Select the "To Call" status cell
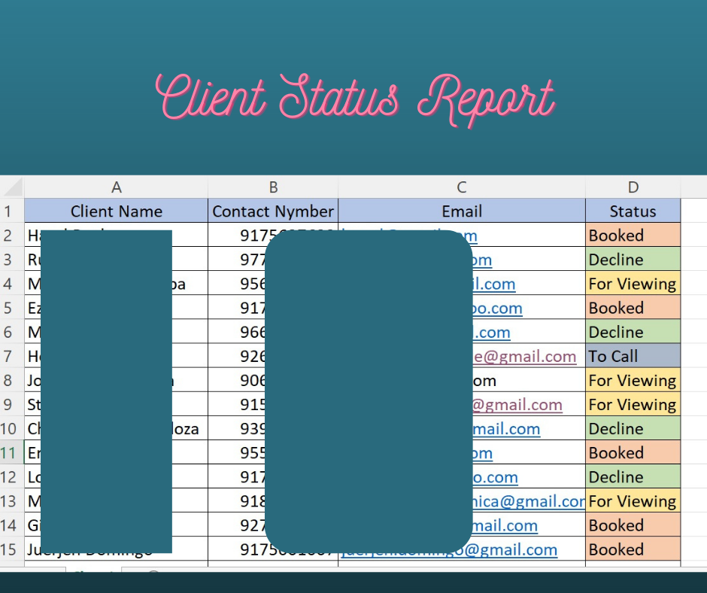This screenshot has width=707, height=593. coord(633,356)
